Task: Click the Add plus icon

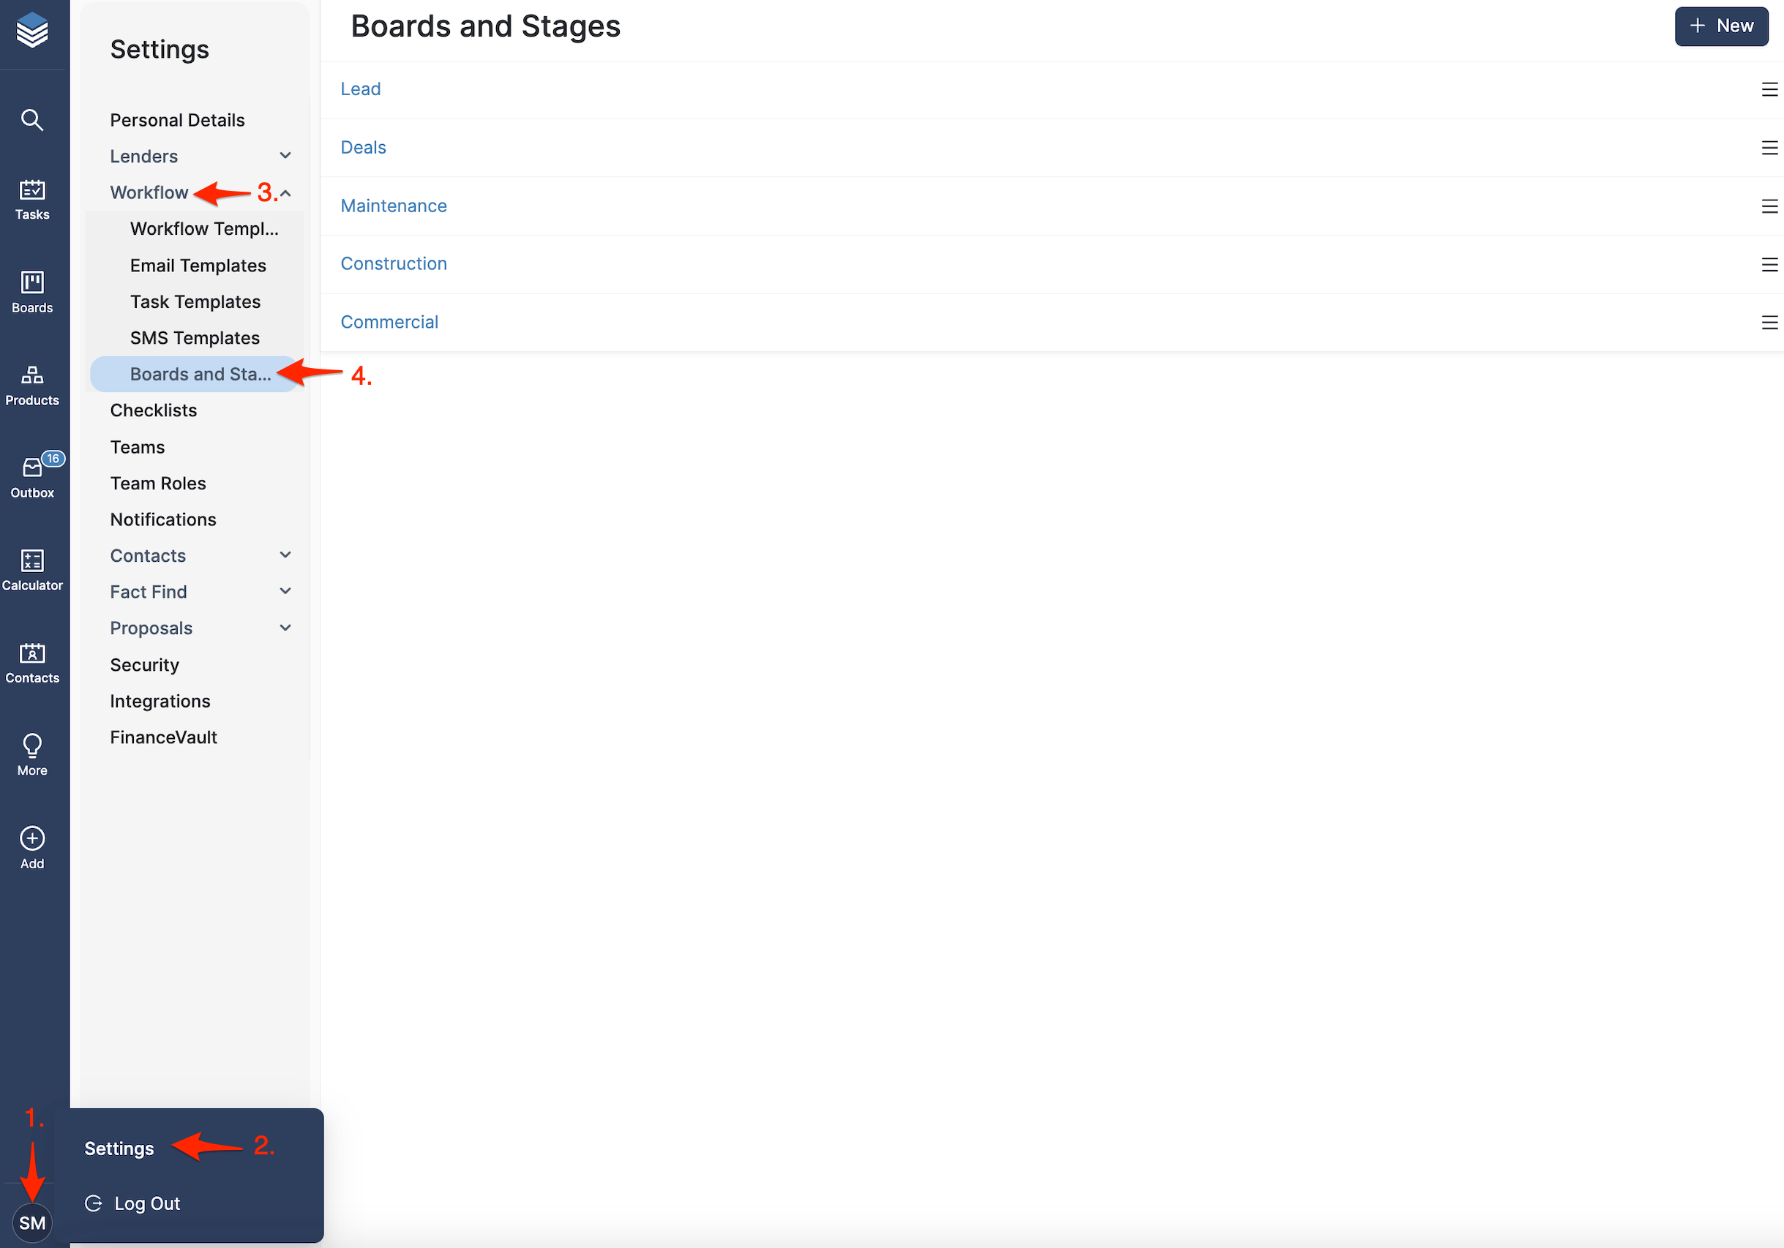Action: pyautogui.click(x=31, y=841)
